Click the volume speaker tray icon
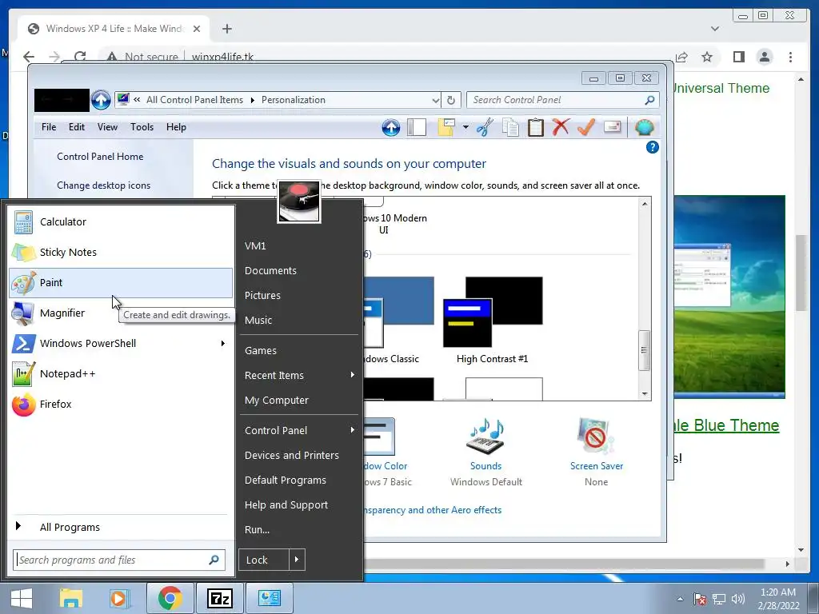This screenshot has width=819, height=614. point(738,599)
